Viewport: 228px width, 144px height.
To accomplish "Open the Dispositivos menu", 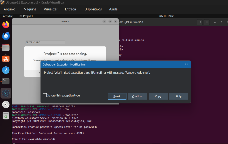I will (x=93, y=9).
